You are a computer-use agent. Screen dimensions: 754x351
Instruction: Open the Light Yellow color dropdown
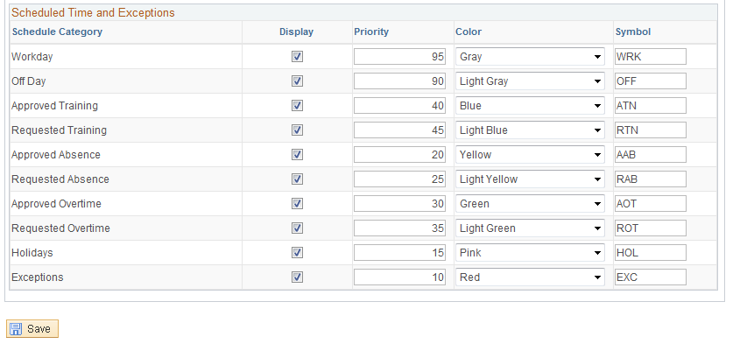pos(530,179)
